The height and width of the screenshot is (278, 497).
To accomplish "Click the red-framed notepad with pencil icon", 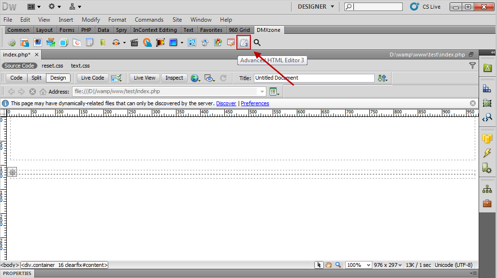I will coord(231,42).
